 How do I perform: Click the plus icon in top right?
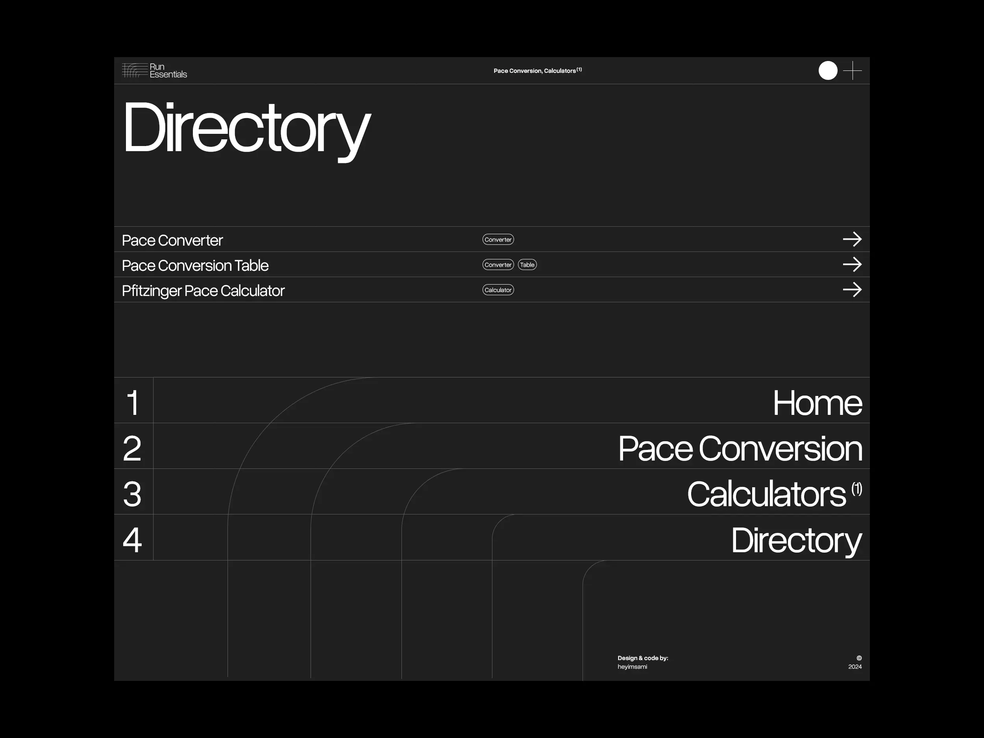tap(852, 70)
